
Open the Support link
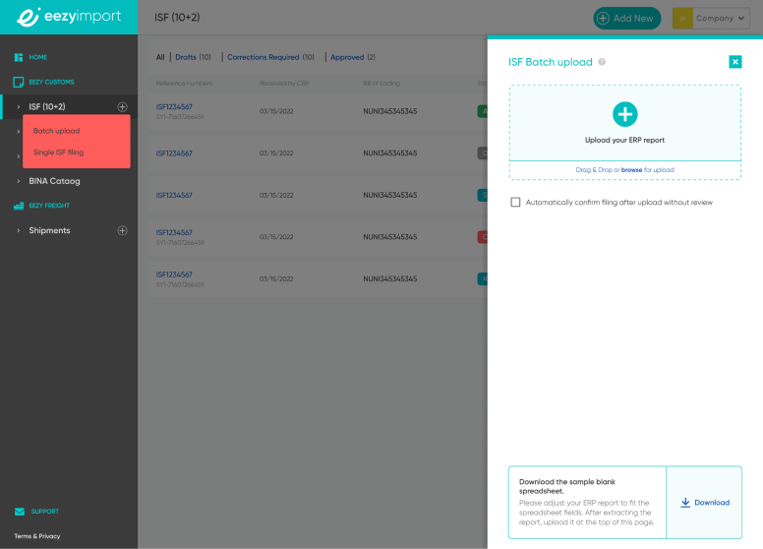point(45,512)
